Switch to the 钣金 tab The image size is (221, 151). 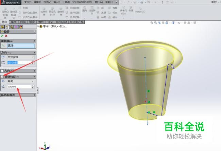32,22
